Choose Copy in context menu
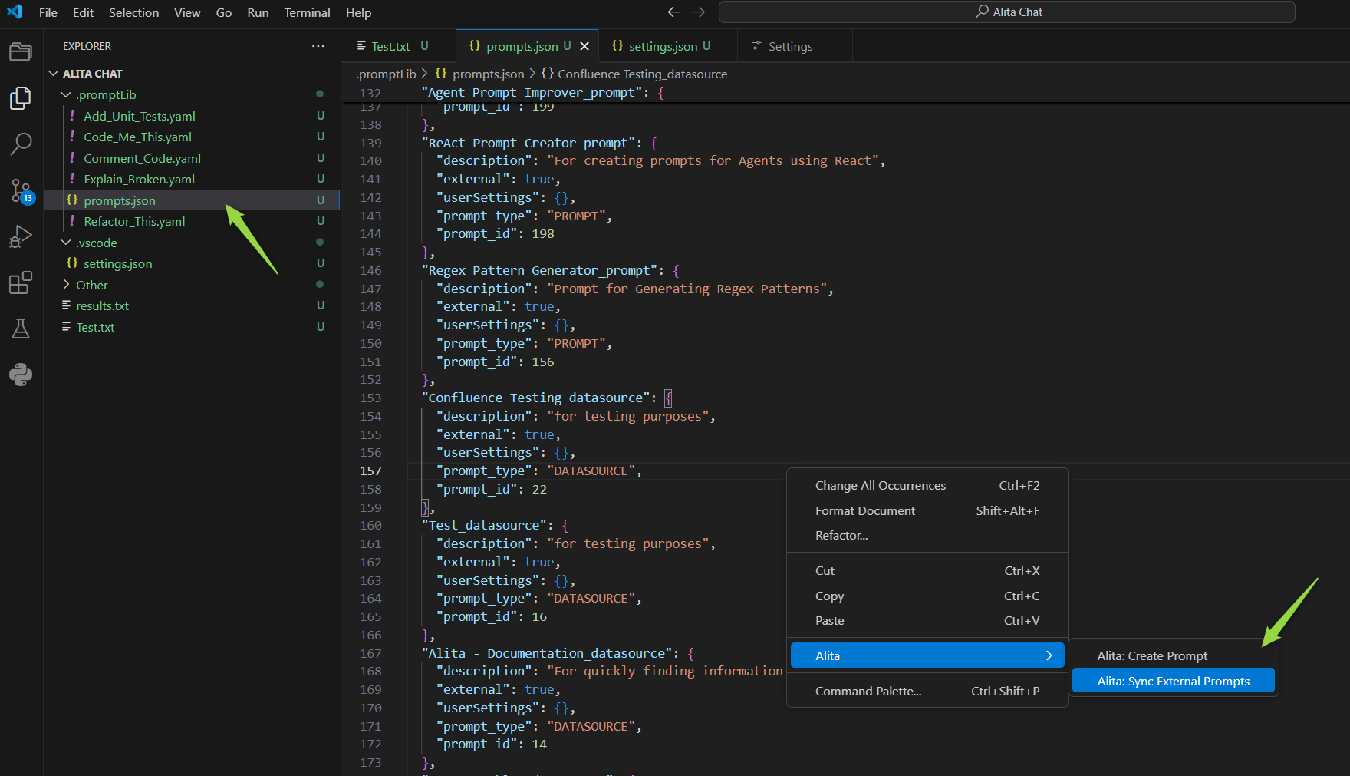Image resolution: width=1350 pixels, height=776 pixels. (x=927, y=596)
